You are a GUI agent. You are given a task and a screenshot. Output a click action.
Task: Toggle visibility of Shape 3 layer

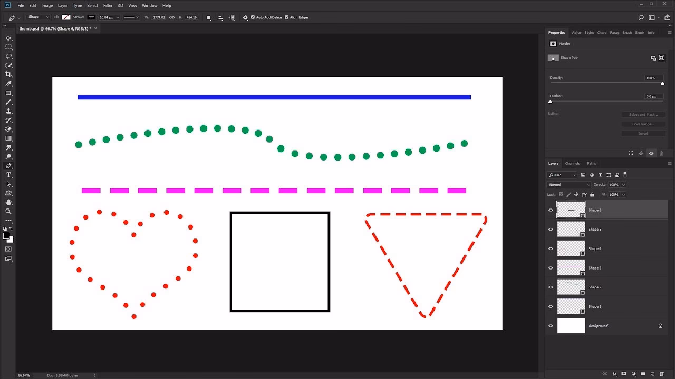pyautogui.click(x=551, y=267)
